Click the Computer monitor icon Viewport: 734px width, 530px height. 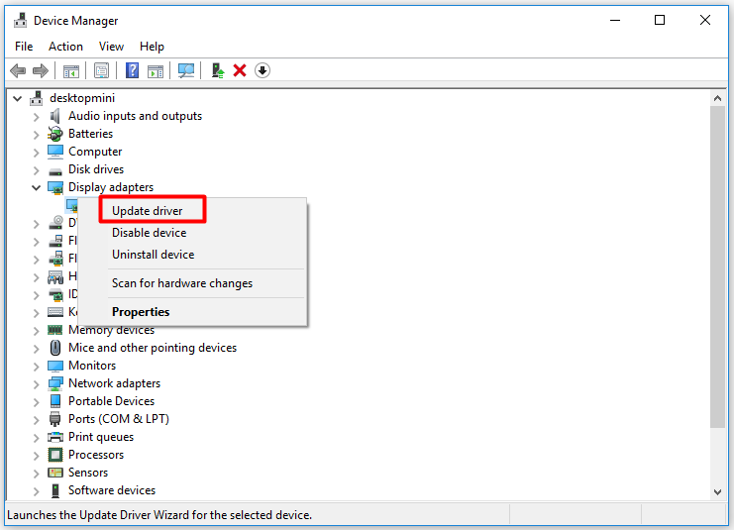pyautogui.click(x=55, y=152)
